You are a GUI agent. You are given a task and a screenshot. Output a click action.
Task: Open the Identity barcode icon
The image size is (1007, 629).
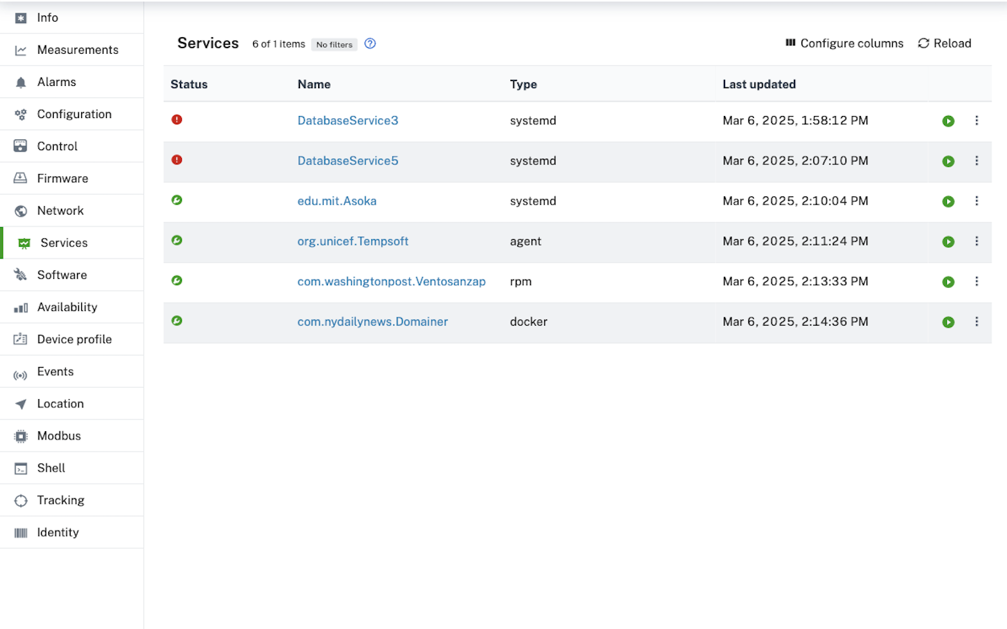[x=20, y=532]
